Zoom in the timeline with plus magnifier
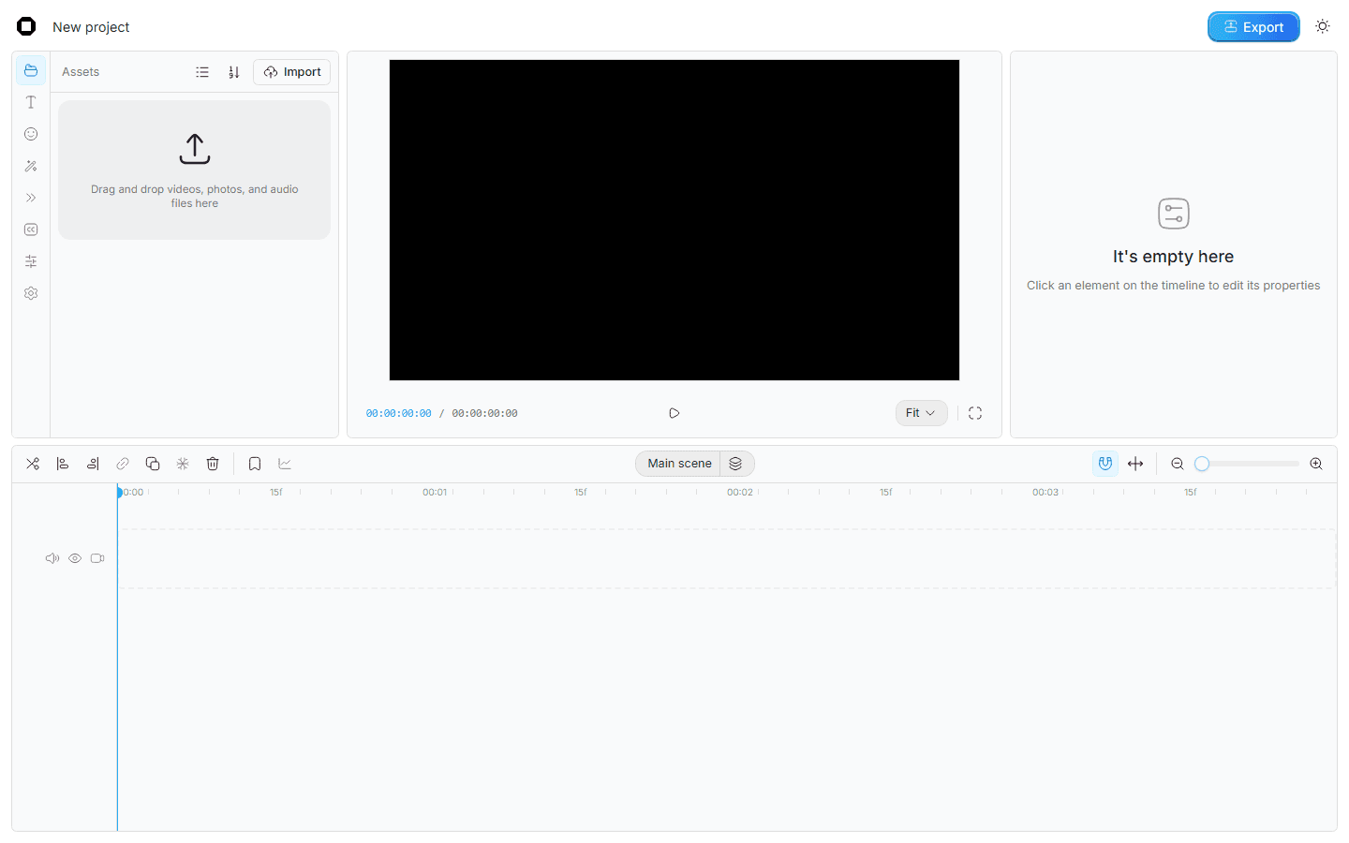The height and width of the screenshot is (843, 1349). pyautogui.click(x=1316, y=464)
